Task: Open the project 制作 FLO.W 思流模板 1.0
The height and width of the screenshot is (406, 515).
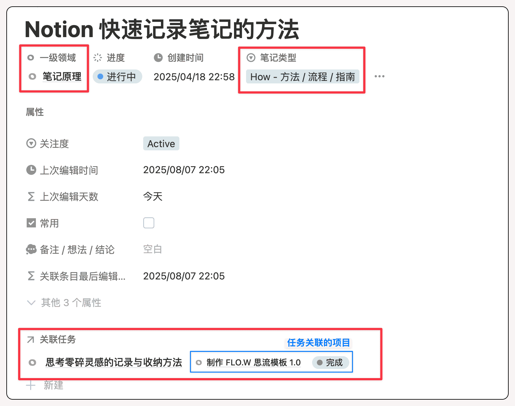Action: click(254, 362)
